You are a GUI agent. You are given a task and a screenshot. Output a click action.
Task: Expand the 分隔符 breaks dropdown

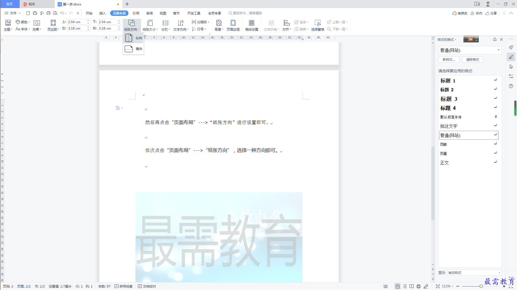pyautogui.click(x=201, y=22)
